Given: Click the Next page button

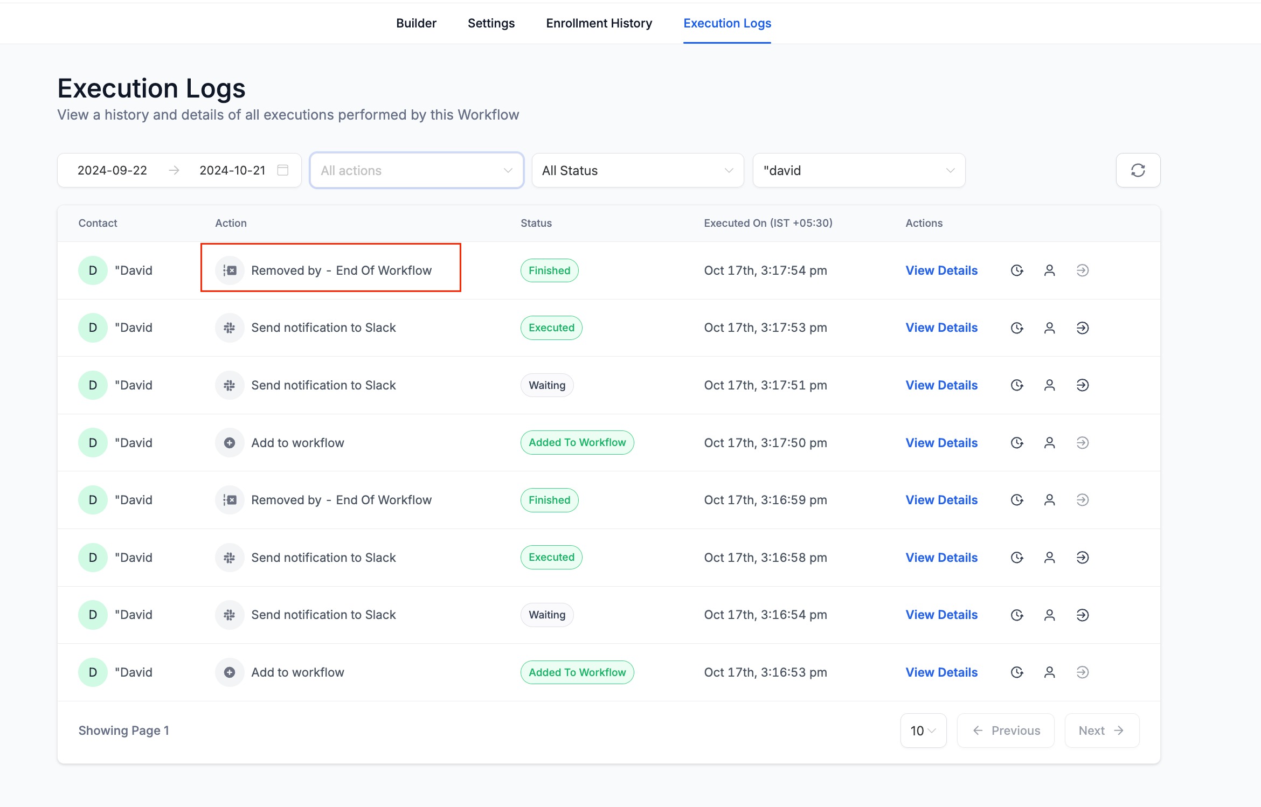Looking at the screenshot, I should pyautogui.click(x=1101, y=731).
